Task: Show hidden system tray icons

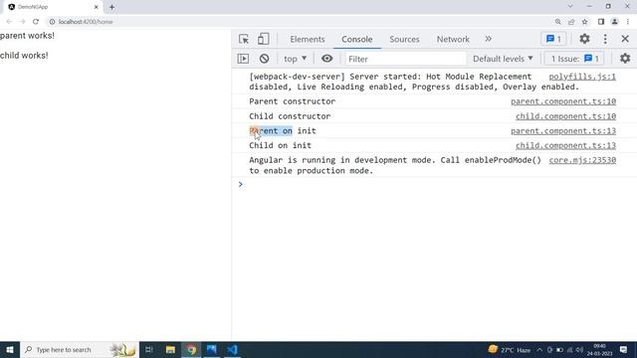Action: click(539, 350)
